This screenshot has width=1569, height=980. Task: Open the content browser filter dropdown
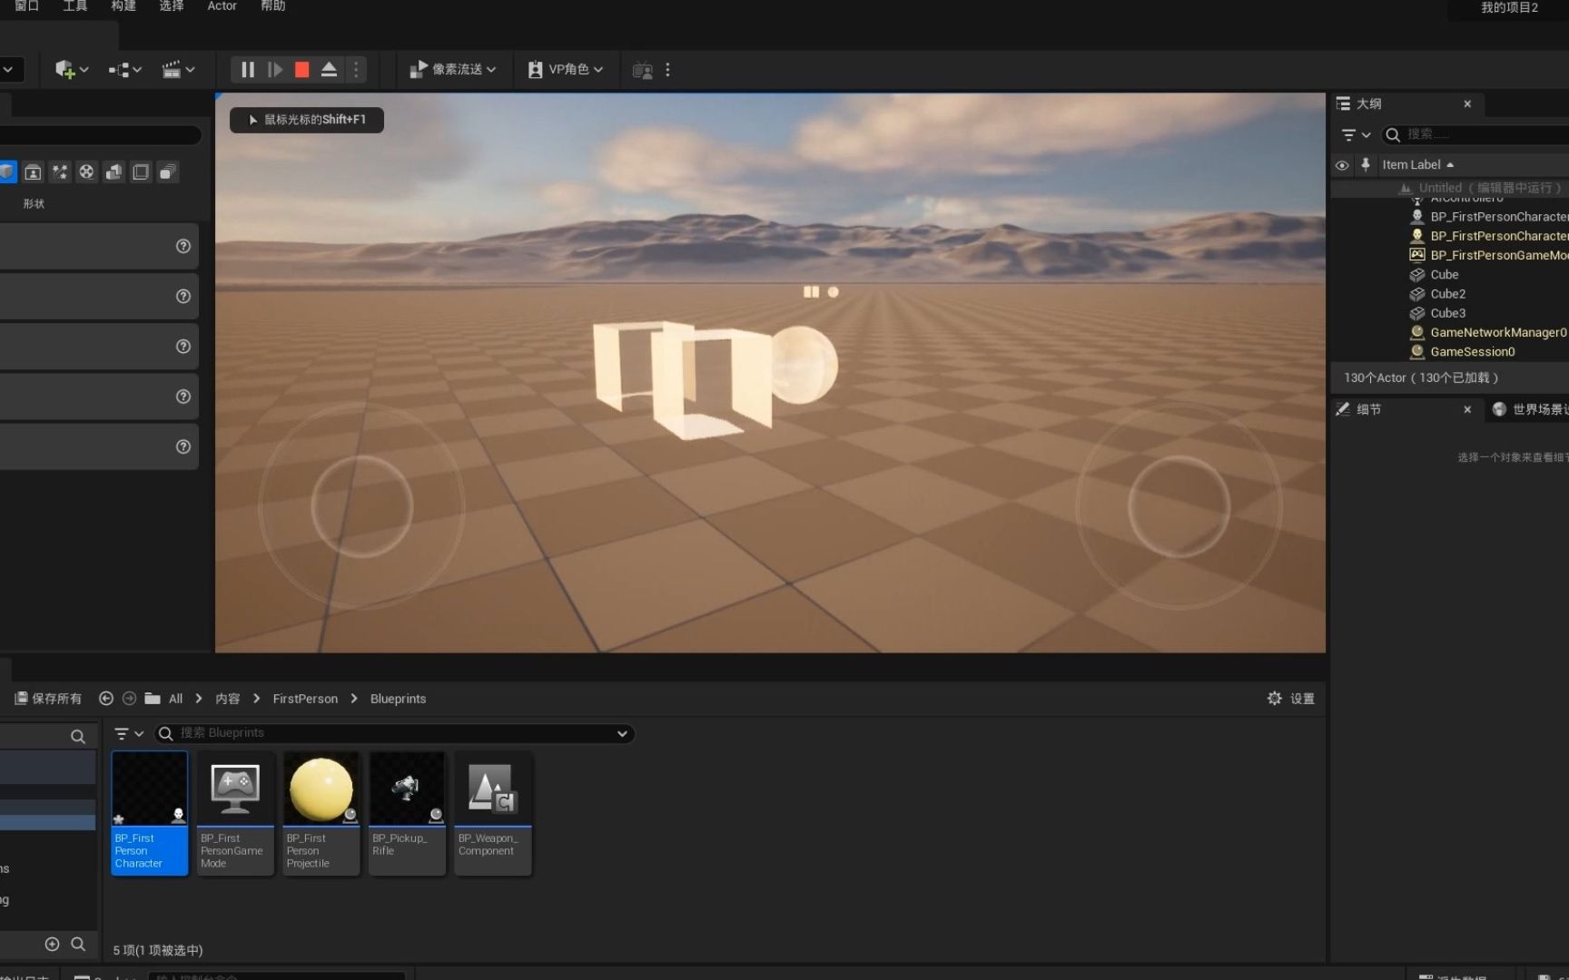(x=128, y=734)
